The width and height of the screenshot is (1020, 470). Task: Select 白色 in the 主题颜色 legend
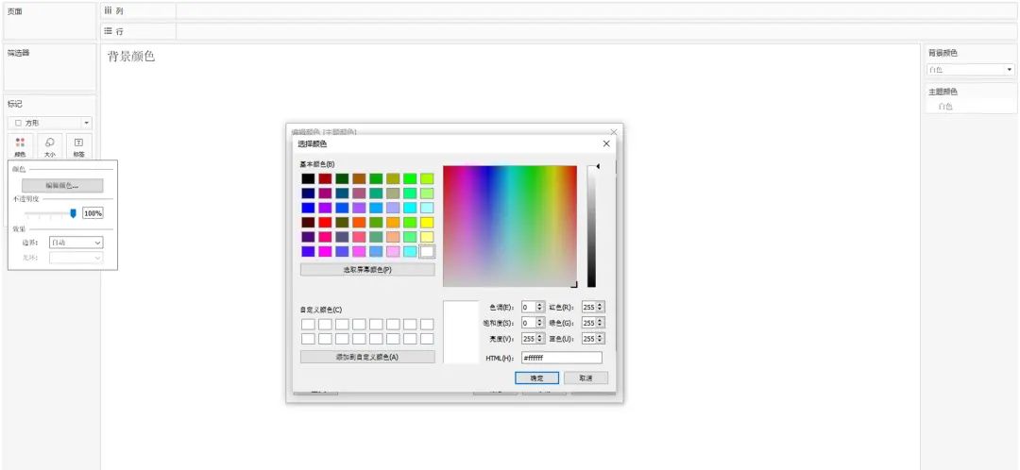coord(945,106)
